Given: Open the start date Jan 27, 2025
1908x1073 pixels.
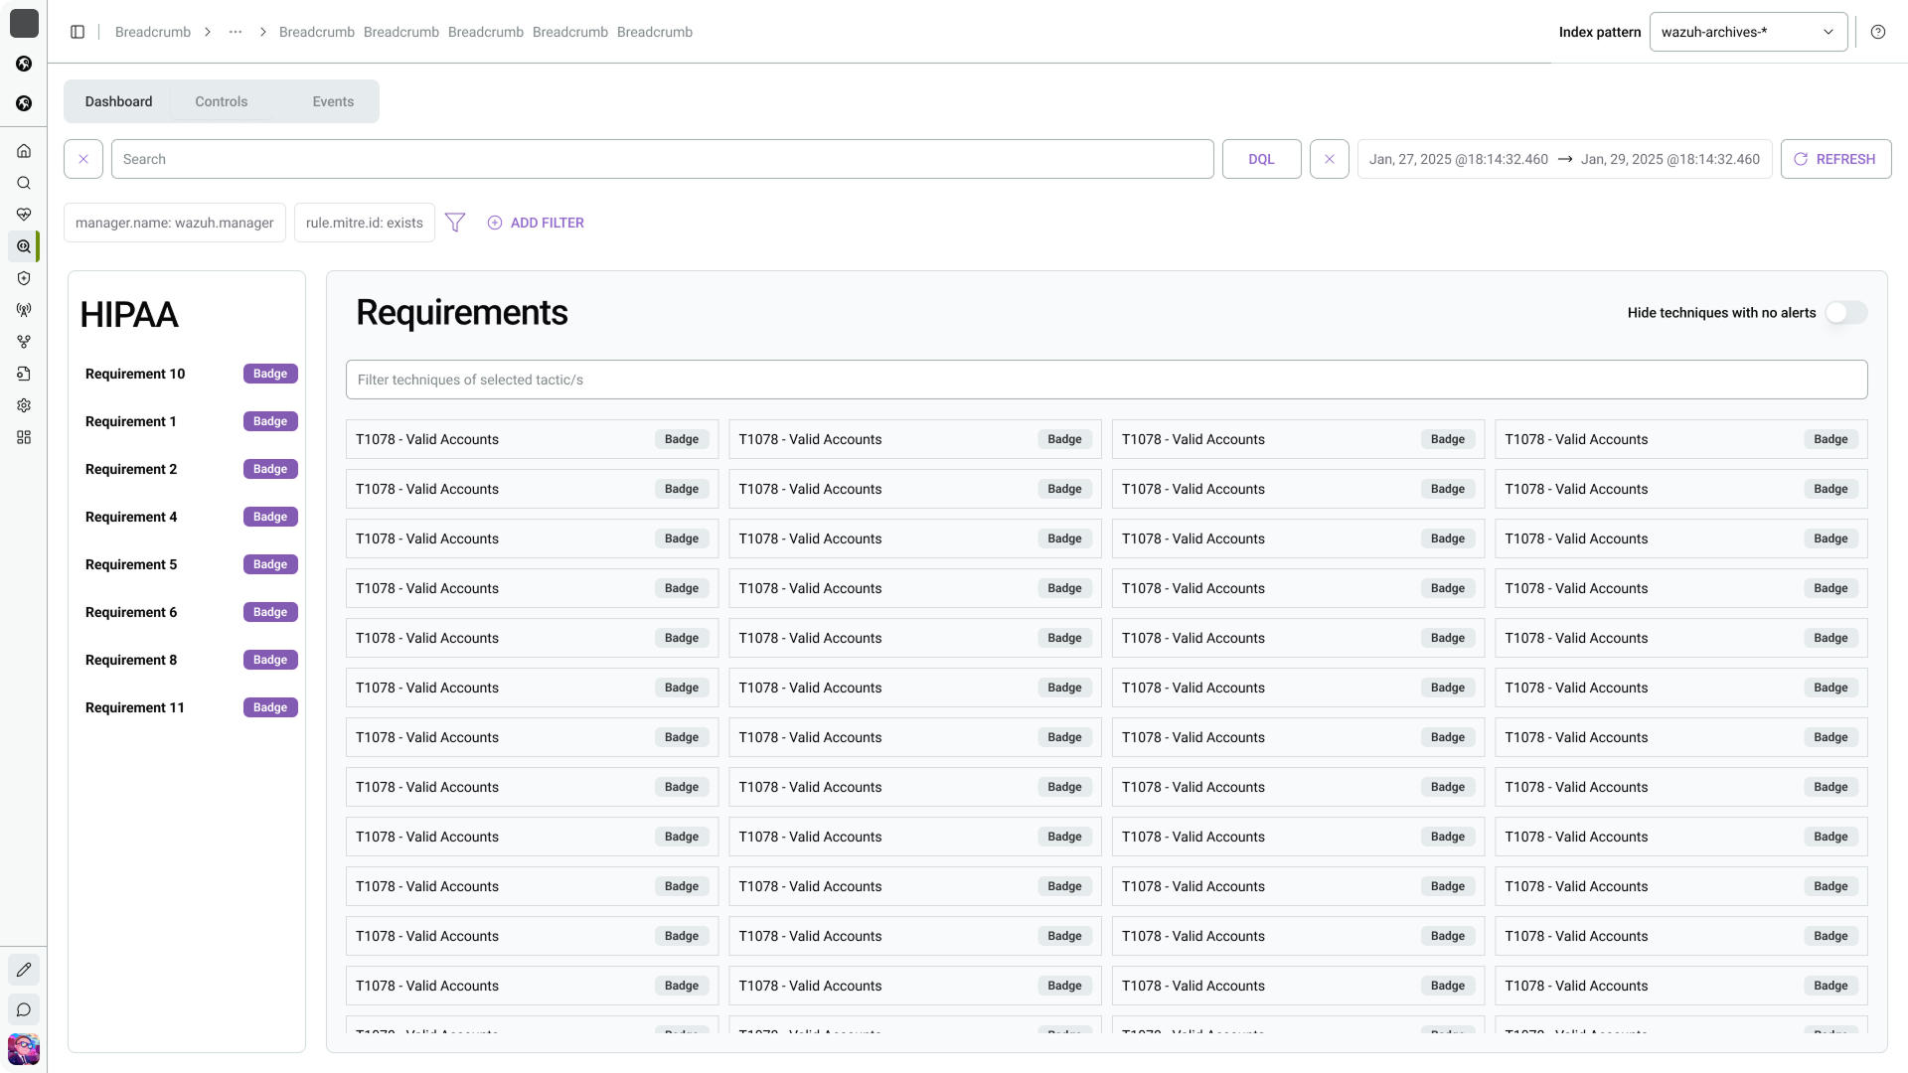Looking at the screenshot, I should (x=1459, y=159).
